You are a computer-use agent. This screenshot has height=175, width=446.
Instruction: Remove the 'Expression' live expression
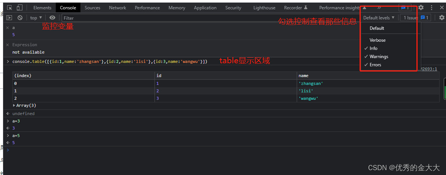coord(8,45)
